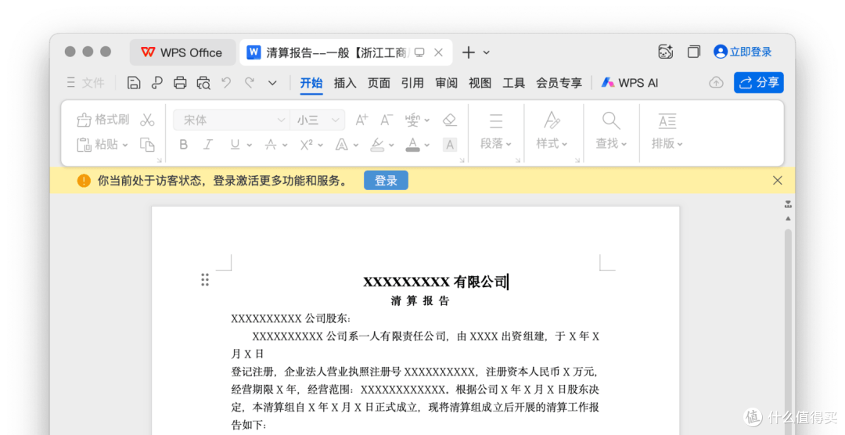The height and width of the screenshot is (435, 845).
Task: Click the Undo arrow
Action: pyautogui.click(x=226, y=82)
